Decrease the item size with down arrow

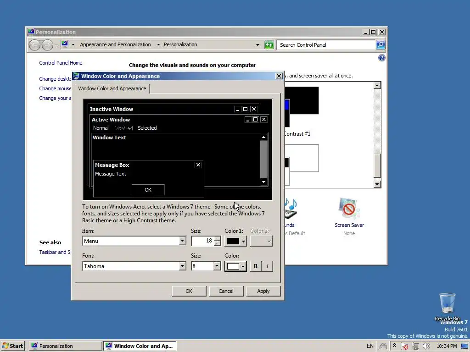pyautogui.click(x=217, y=243)
